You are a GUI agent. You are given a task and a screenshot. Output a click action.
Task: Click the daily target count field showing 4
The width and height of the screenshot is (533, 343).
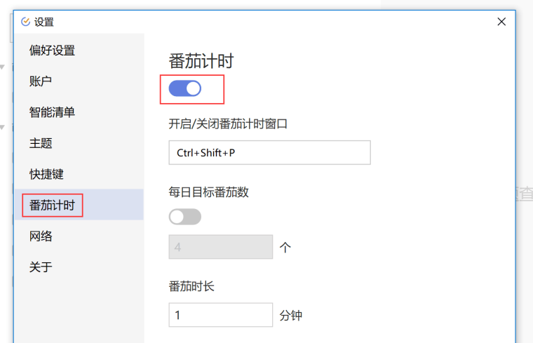pyautogui.click(x=220, y=247)
